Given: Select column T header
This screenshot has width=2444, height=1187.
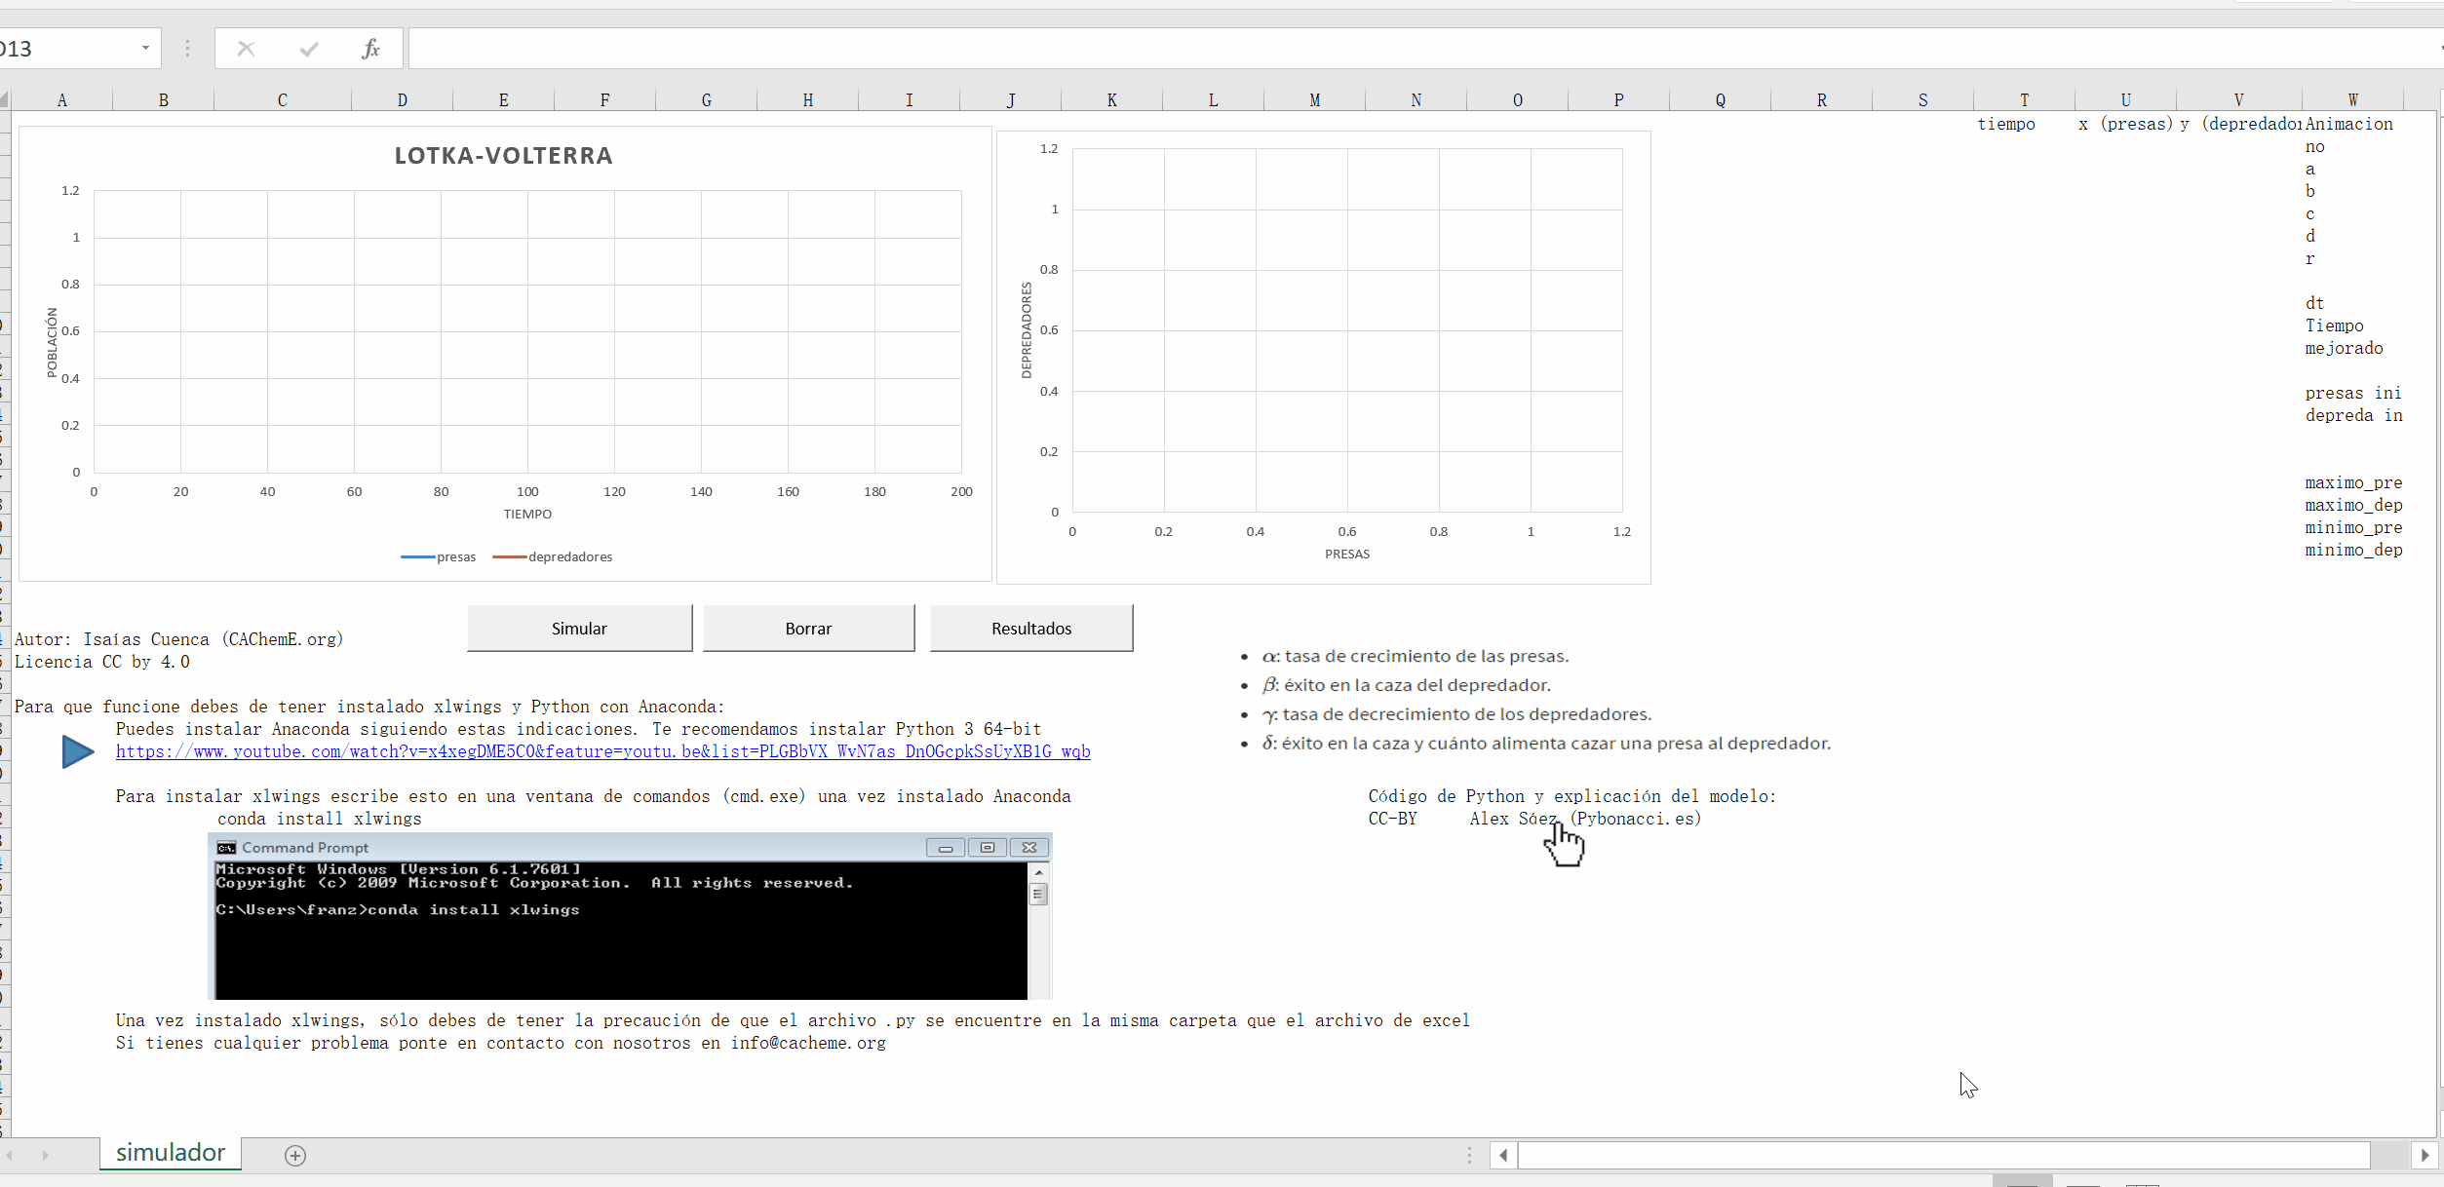Looking at the screenshot, I should pos(2024,99).
